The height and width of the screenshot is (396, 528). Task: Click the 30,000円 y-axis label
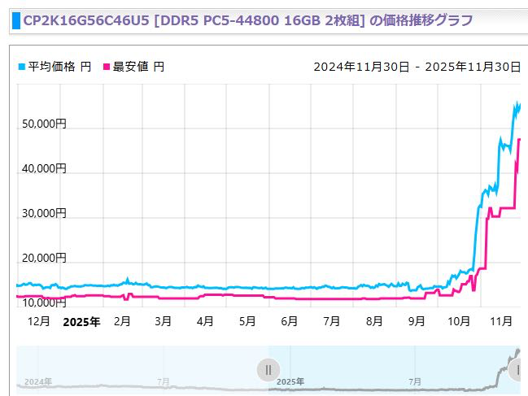point(42,213)
